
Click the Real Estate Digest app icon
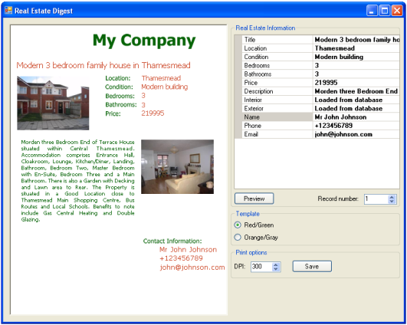click(8, 11)
